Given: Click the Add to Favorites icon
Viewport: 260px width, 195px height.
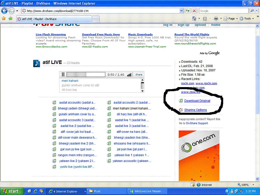Looking at the screenshot, I should [10, 18].
